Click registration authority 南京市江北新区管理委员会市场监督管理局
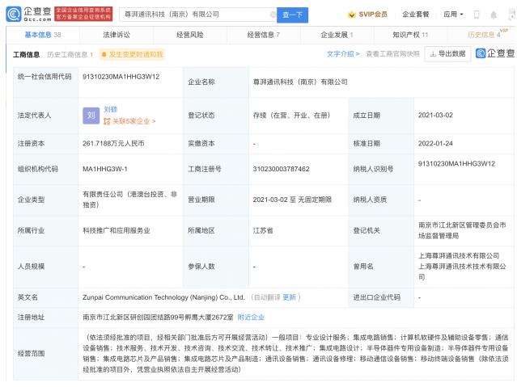The height and width of the screenshot is (387, 517). [x=462, y=230]
